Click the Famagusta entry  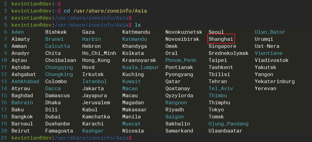point(59,131)
